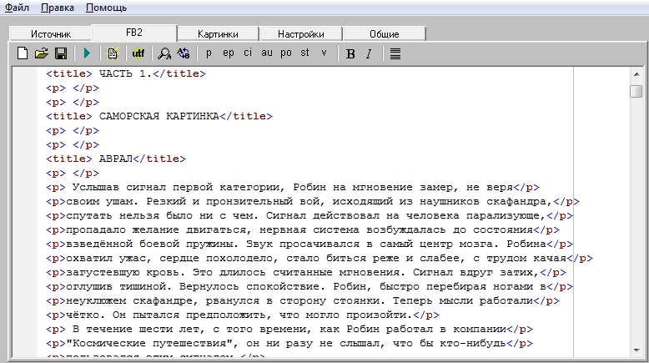This screenshot has height=363, width=649.
Task: Insert epigraph tag with the ep button
Action: click(229, 53)
